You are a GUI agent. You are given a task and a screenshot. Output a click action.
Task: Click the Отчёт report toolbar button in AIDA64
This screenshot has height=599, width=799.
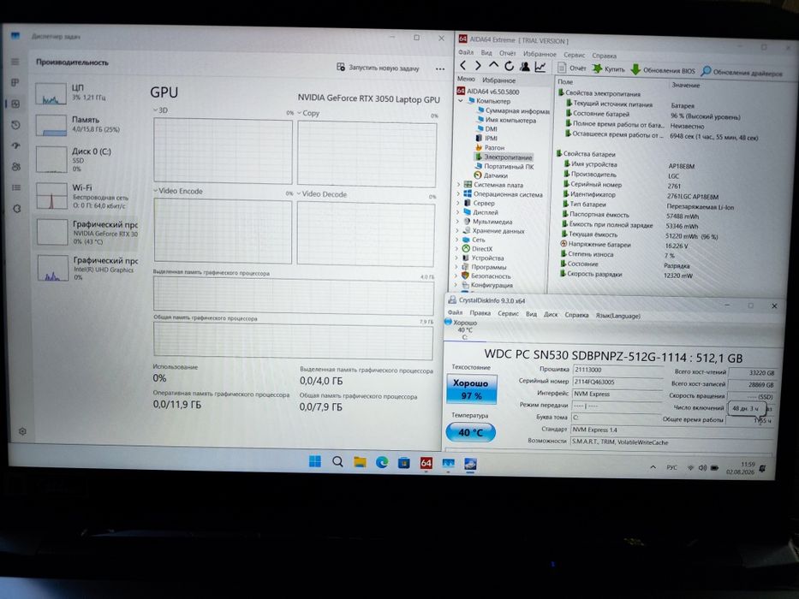(x=572, y=68)
